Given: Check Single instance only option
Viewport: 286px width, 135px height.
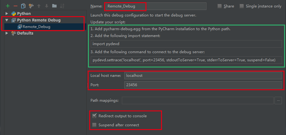Looking at the screenshot, I should [x=242, y=6].
